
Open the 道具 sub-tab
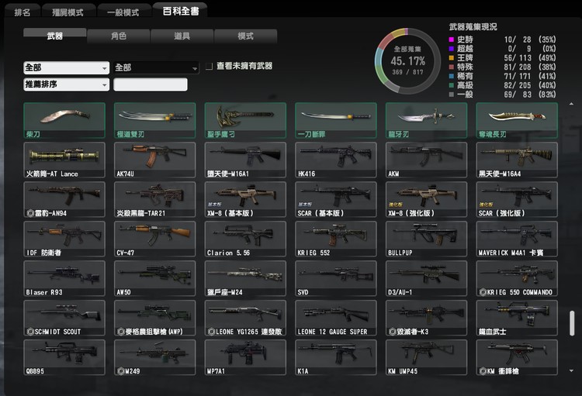[x=182, y=36]
